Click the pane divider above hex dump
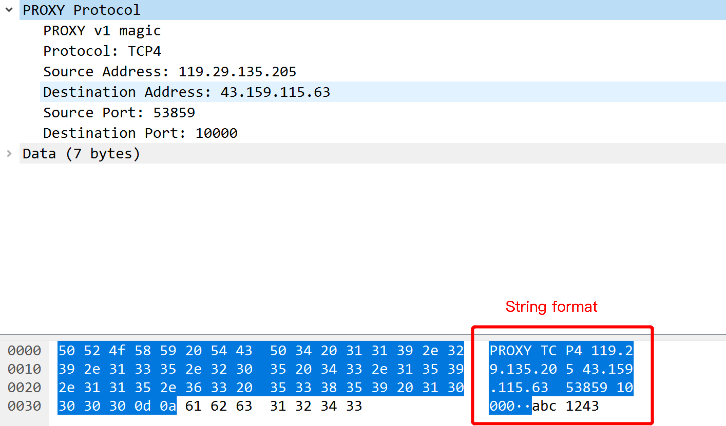Screen dimensions: 726x426 [x=231, y=337]
